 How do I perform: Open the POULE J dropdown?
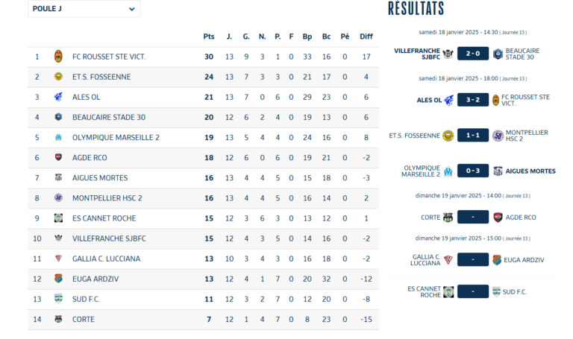[x=84, y=9]
